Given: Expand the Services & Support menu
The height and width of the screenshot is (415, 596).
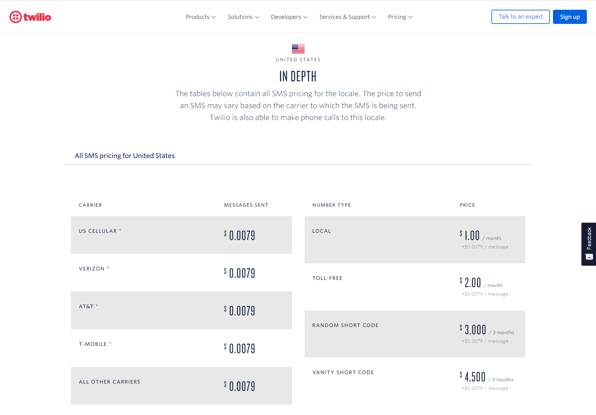Looking at the screenshot, I should point(348,17).
